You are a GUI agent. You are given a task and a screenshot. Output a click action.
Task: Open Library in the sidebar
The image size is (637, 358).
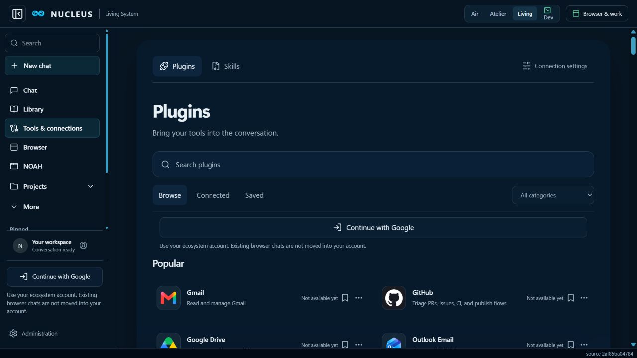(52, 109)
